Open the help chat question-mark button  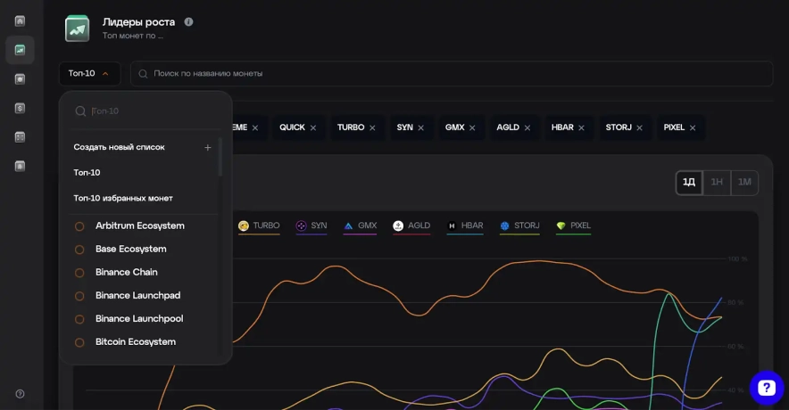coord(766,388)
